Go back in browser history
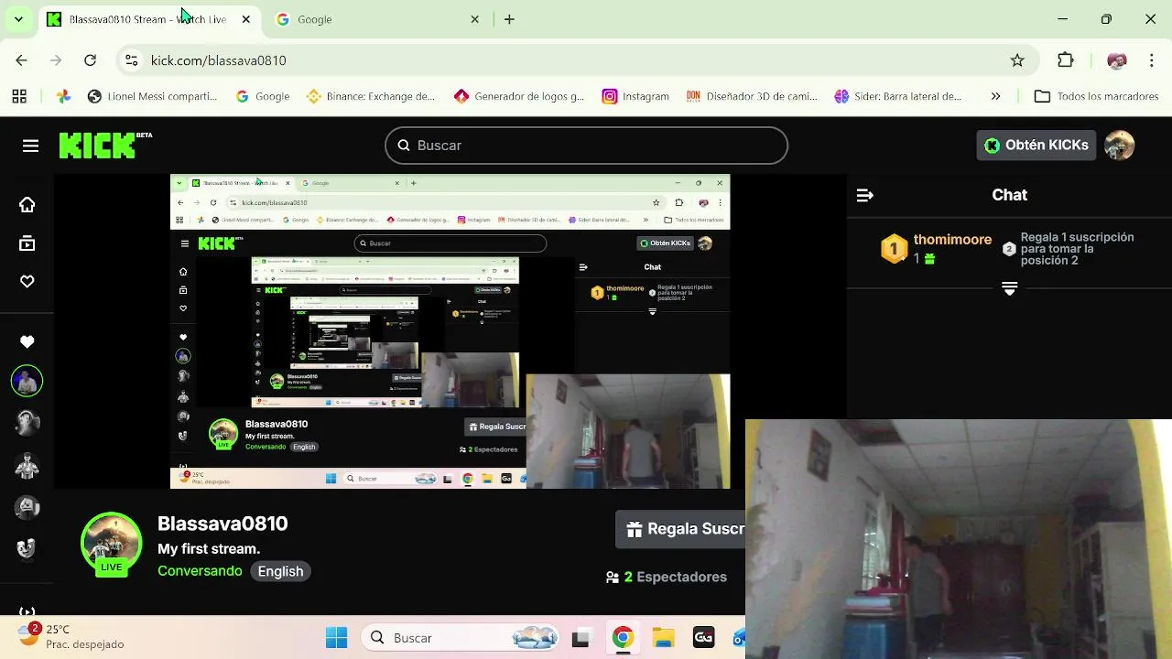This screenshot has height=659, width=1172. click(x=21, y=60)
